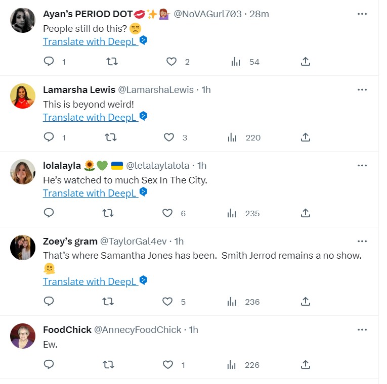
Task: Like the FoodChick "Ew." reply
Action: (x=168, y=365)
